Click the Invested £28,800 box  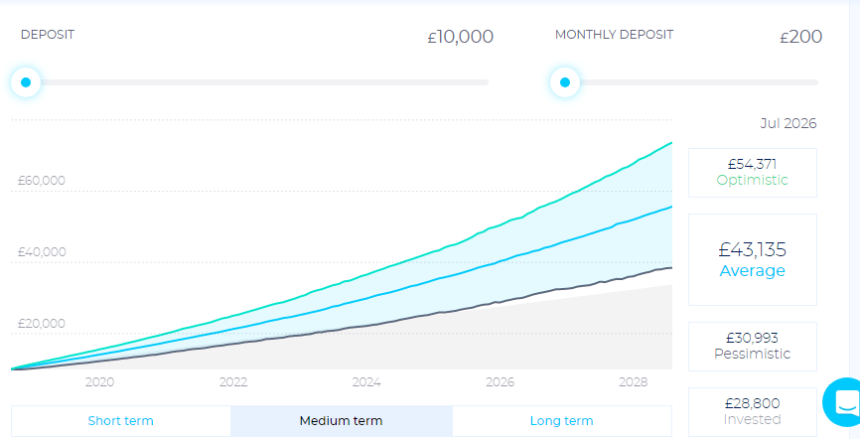pyautogui.click(x=752, y=410)
